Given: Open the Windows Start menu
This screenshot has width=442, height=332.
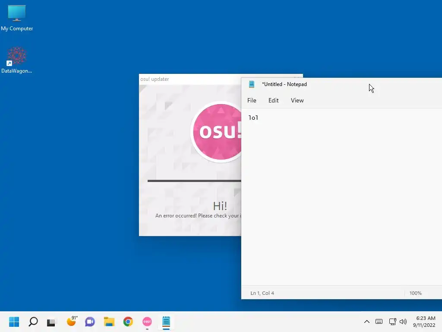Looking at the screenshot, I should (14, 322).
